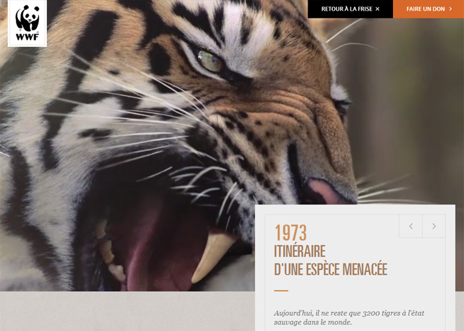
Task: Go to next slide with right chevron
Action: coord(434,226)
